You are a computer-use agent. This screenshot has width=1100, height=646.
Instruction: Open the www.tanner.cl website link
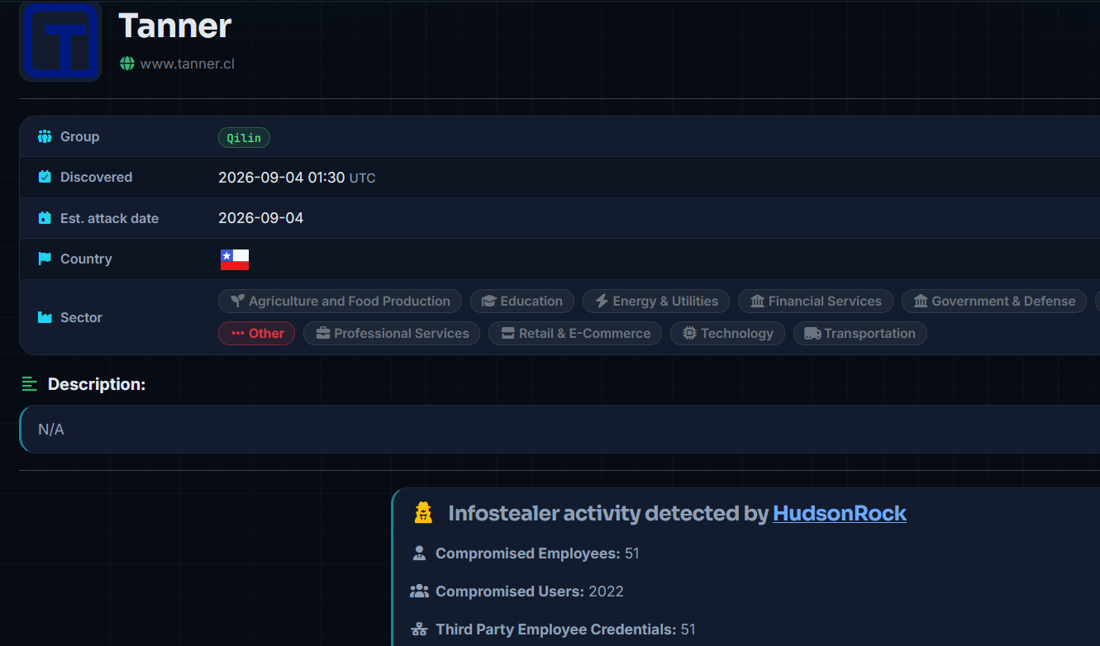(x=188, y=64)
